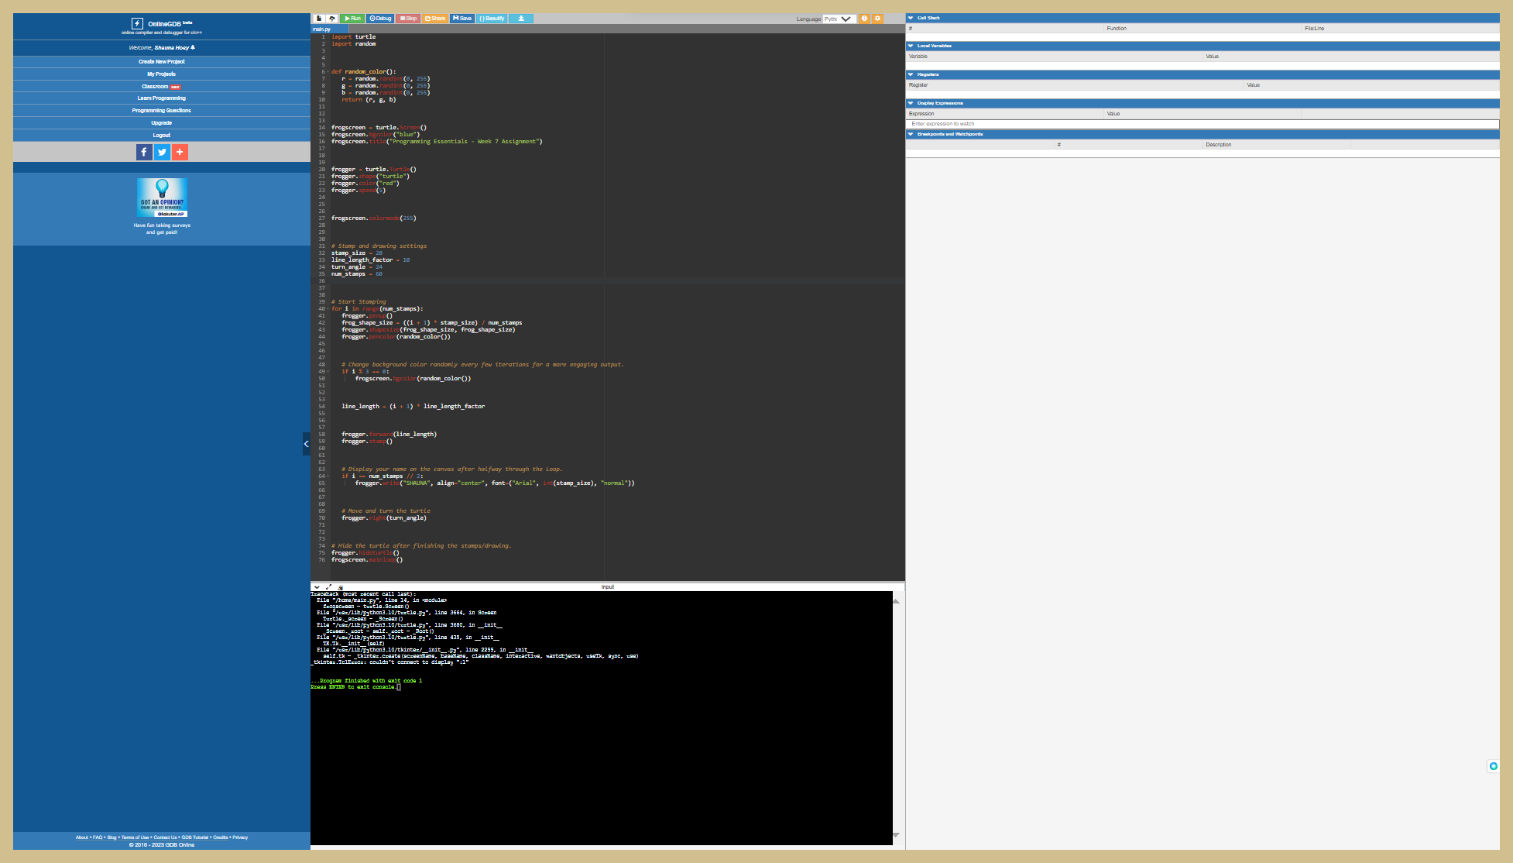Open the About link in the footer
Viewport: 1513px width, 863px height.
(82, 837)
